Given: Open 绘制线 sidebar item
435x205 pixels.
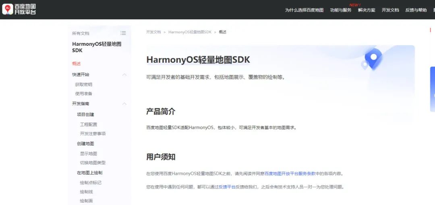Looking at the screenshot, I should pos(86,192).
